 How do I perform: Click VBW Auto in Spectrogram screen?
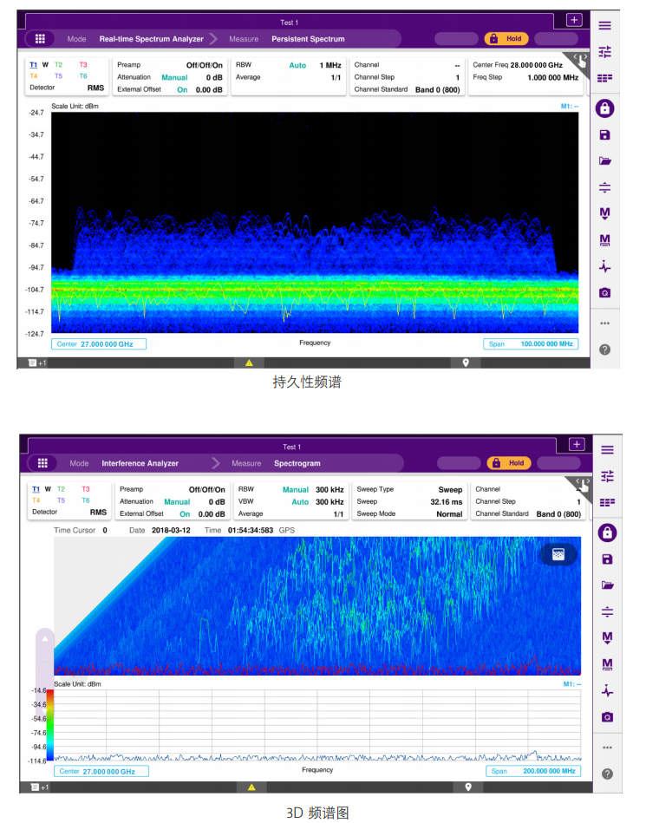pos(300,502)
